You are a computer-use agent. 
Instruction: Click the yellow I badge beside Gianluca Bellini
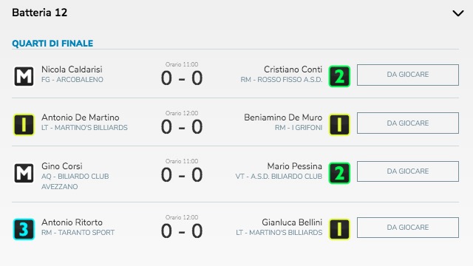(x=339, y=229)
